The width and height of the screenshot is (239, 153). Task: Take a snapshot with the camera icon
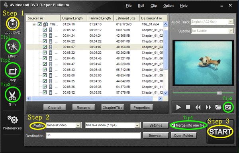[228, 107]
